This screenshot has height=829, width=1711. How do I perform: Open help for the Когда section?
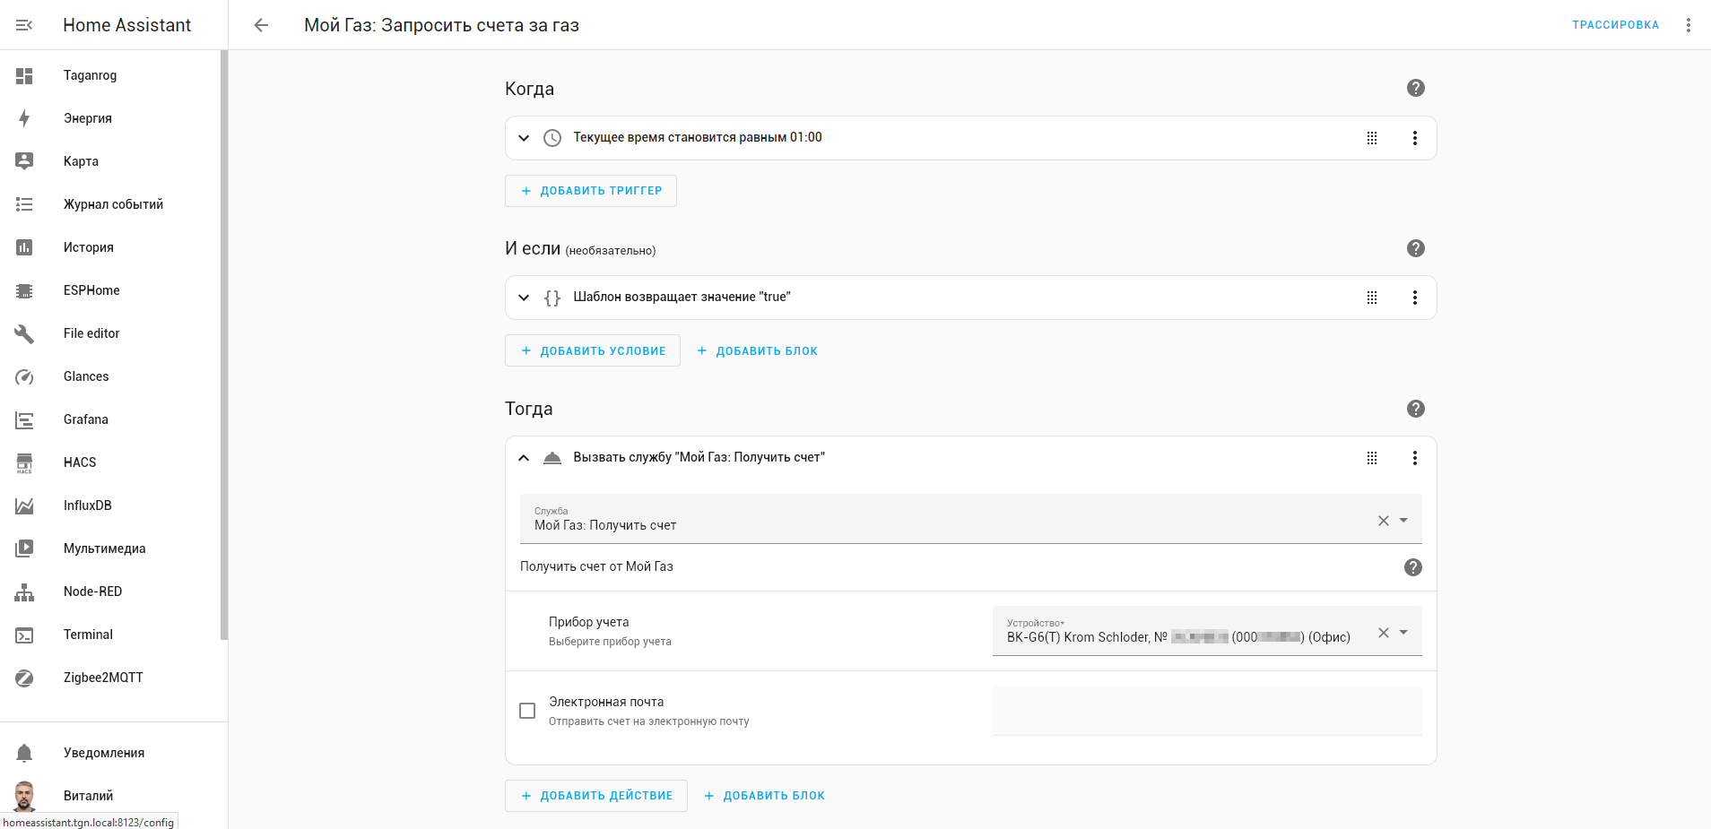tap(1416, 88)
